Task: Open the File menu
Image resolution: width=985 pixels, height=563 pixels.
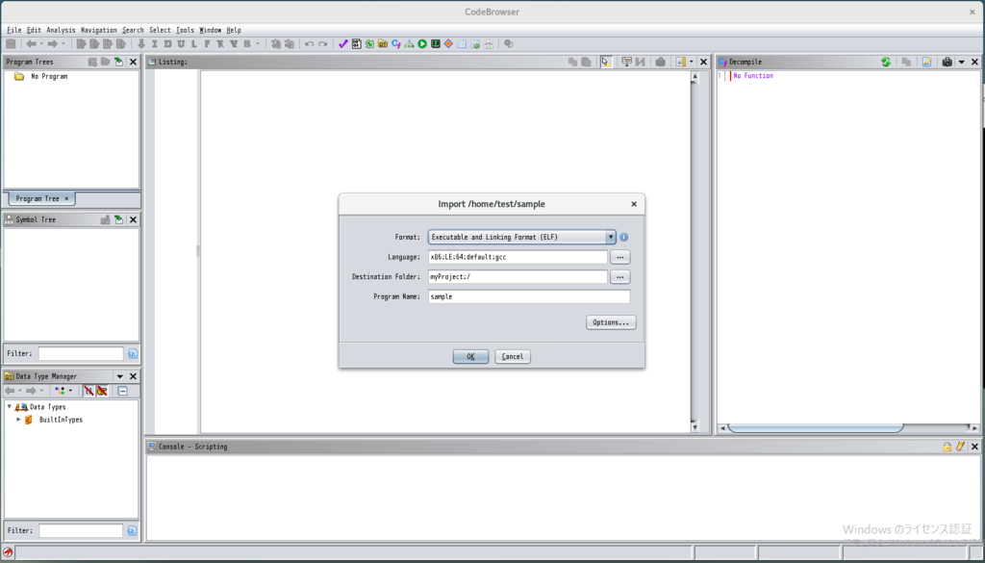Action: (13, 30)
